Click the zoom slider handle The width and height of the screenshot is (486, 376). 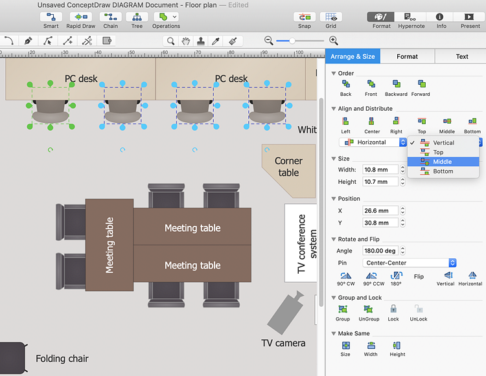pos(292,40)
